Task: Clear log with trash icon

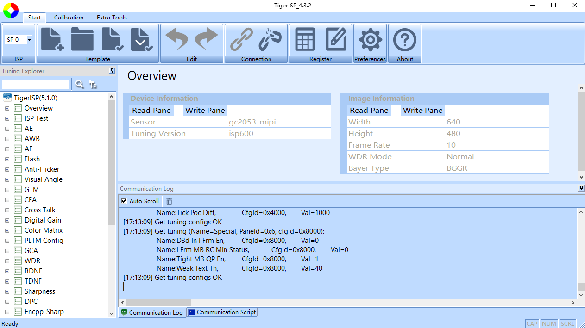Action: click(169, 201)
